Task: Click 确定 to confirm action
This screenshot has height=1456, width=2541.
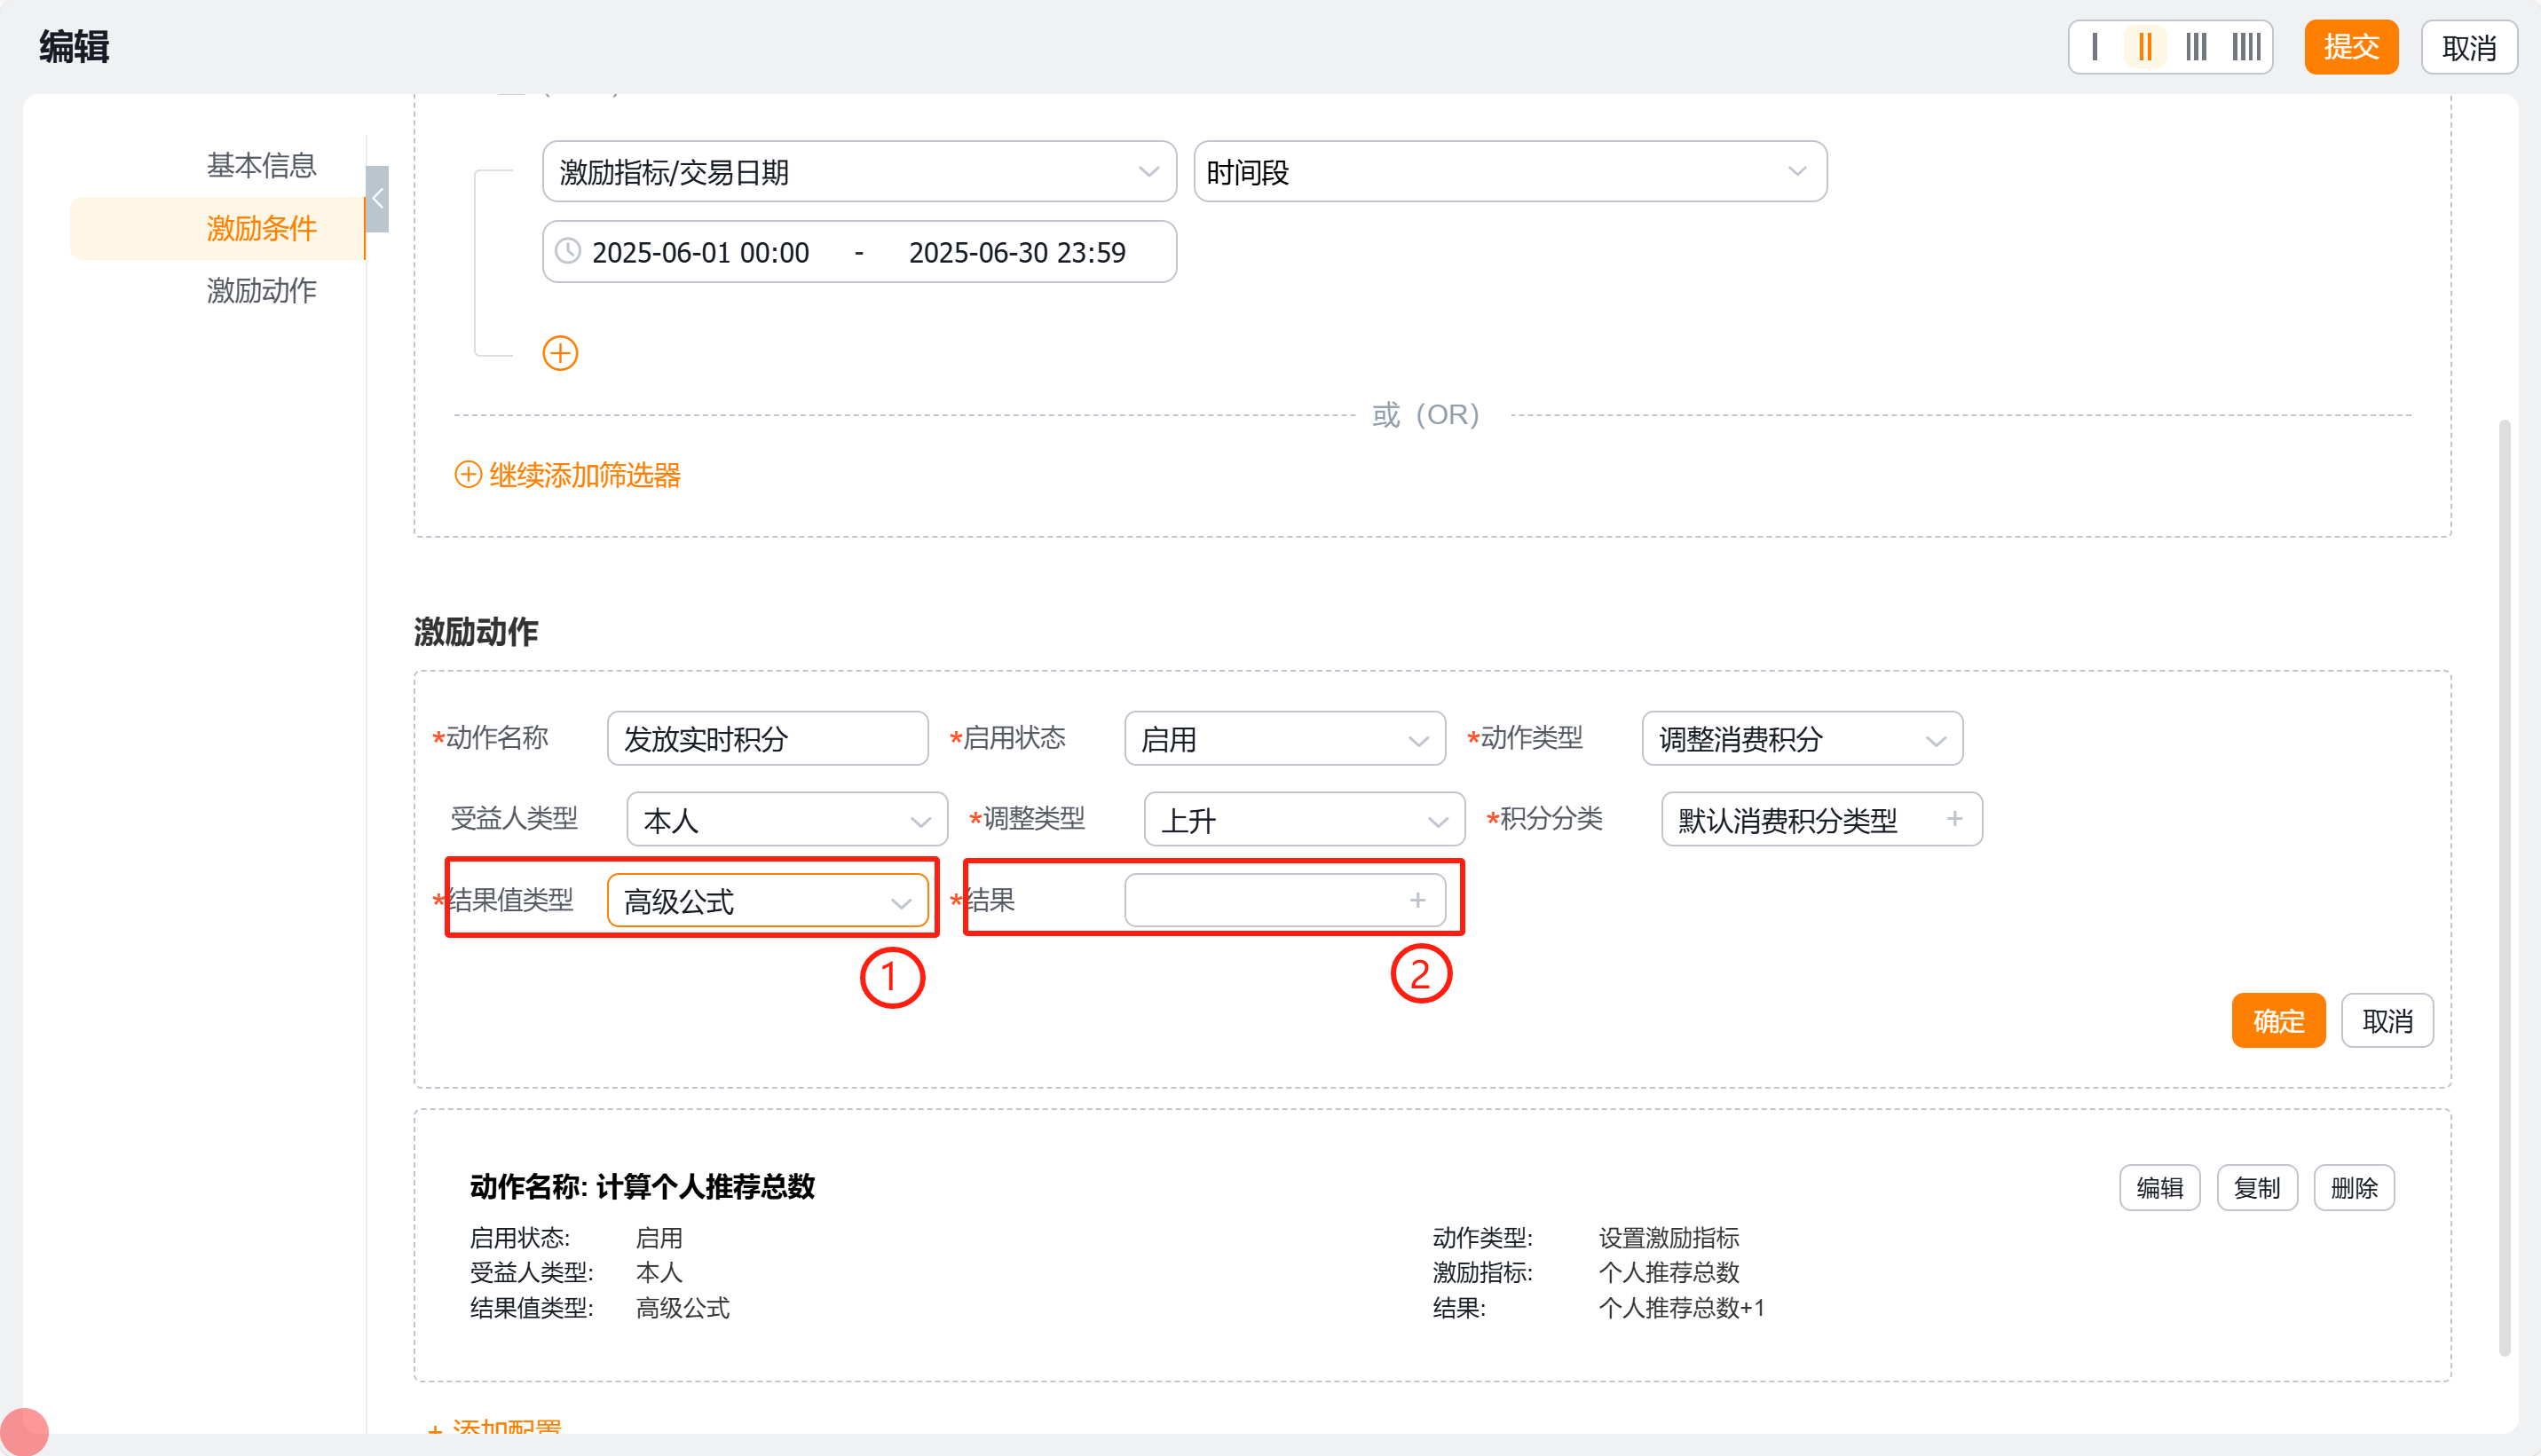Action: (2277, 1021)
